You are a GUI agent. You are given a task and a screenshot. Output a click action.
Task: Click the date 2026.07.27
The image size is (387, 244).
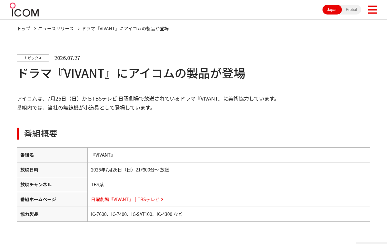[67, 58]
